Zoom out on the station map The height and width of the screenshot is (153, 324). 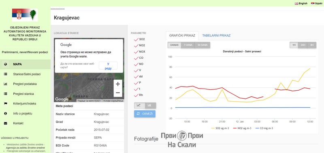tap(118, 93)
